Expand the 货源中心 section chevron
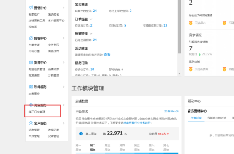Screen dimensions: 234x154 click(x=64, y=62)
